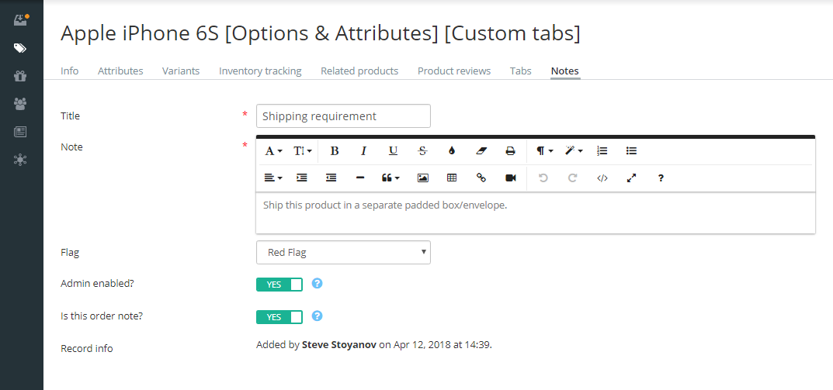This screenshot has width=833, height=390.
Task: Switch to the Related products tab
Action: point(359,71)
